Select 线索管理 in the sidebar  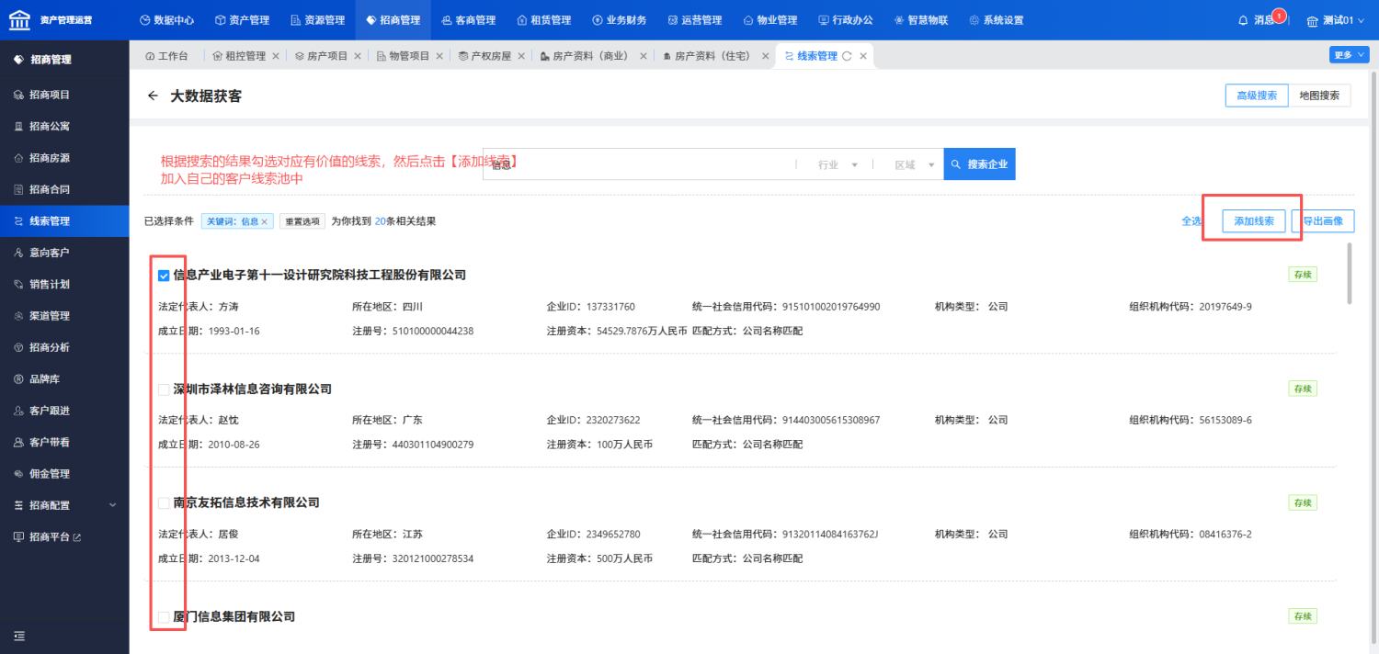tap(64, 221)
